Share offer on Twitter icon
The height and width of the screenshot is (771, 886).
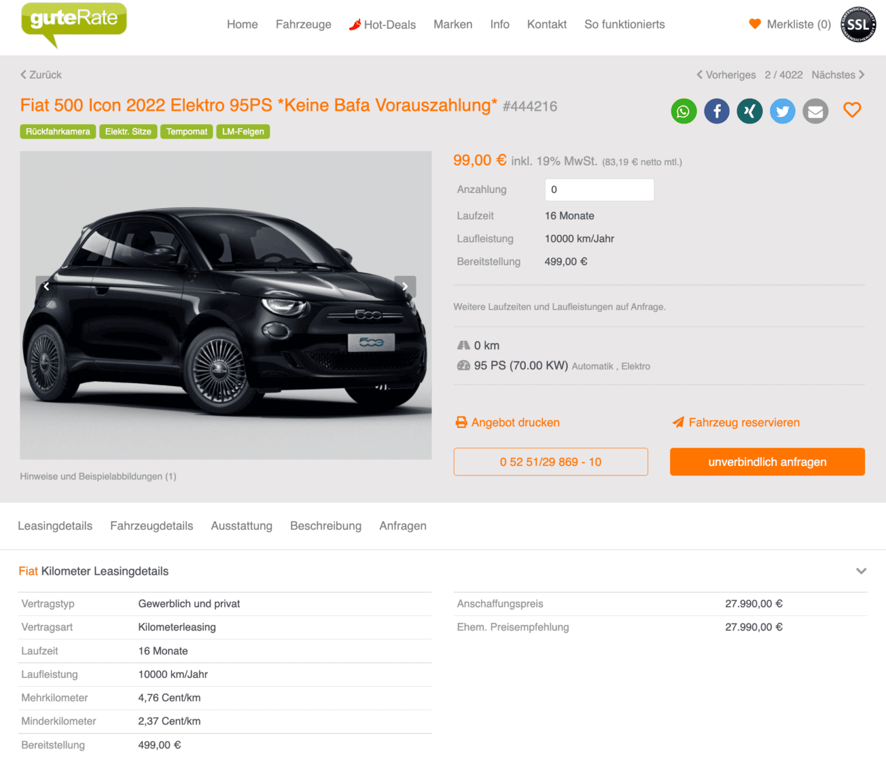[782, 111]
